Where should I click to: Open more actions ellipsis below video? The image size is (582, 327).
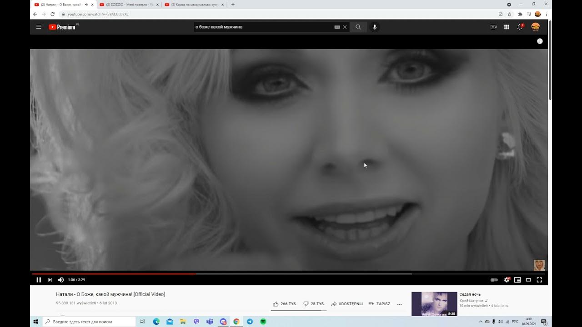[400, 304]
